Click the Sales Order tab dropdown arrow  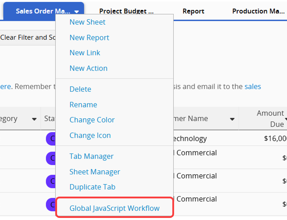(77, 12)
